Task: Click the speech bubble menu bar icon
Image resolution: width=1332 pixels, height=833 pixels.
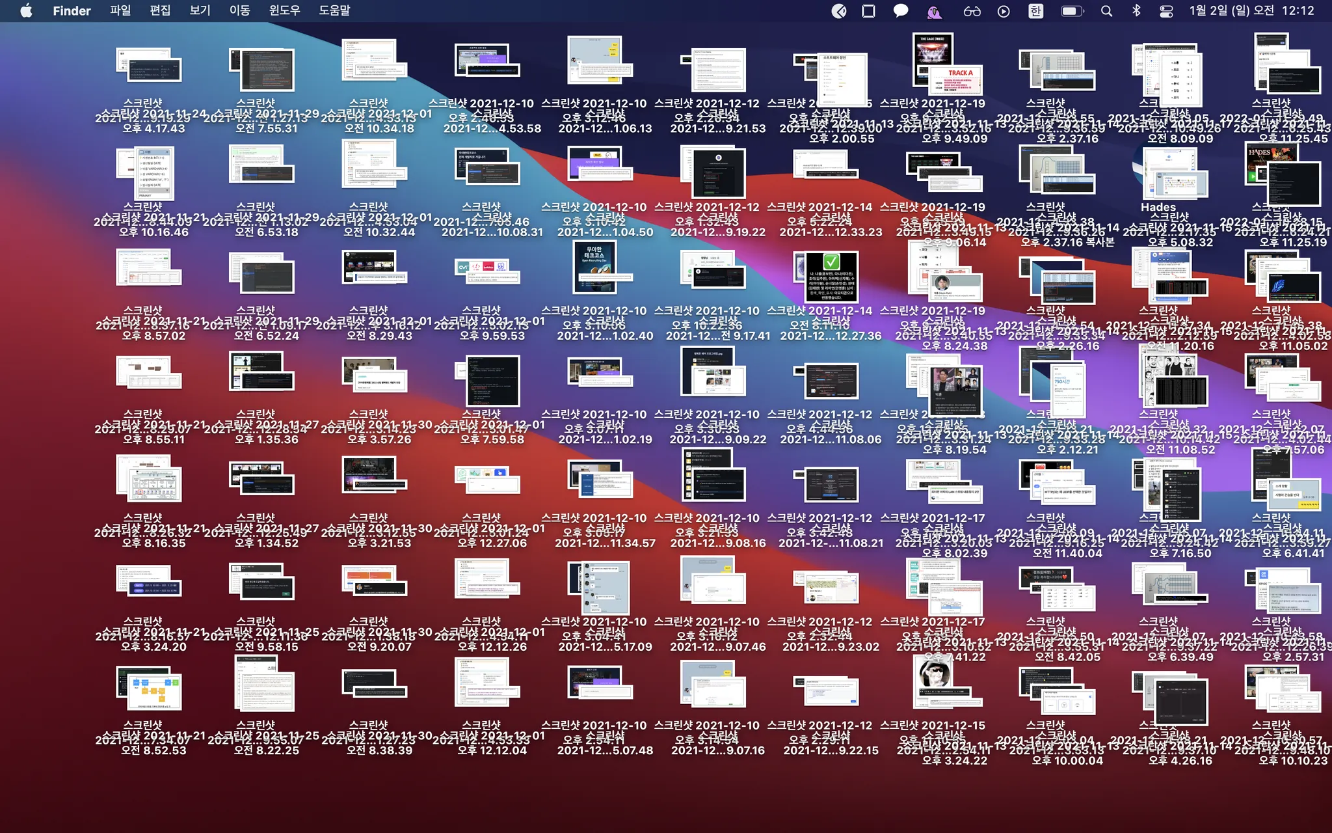Action: [x=901, y=10]
